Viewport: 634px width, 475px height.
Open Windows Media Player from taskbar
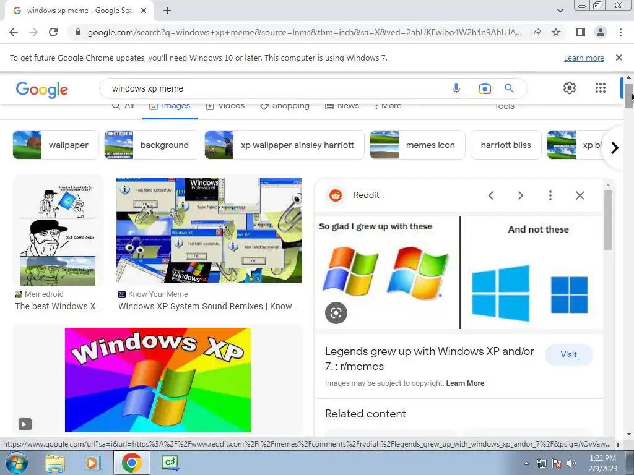coord(93,463)
